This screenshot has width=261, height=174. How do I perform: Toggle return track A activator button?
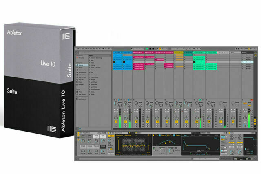coord(221,122)
